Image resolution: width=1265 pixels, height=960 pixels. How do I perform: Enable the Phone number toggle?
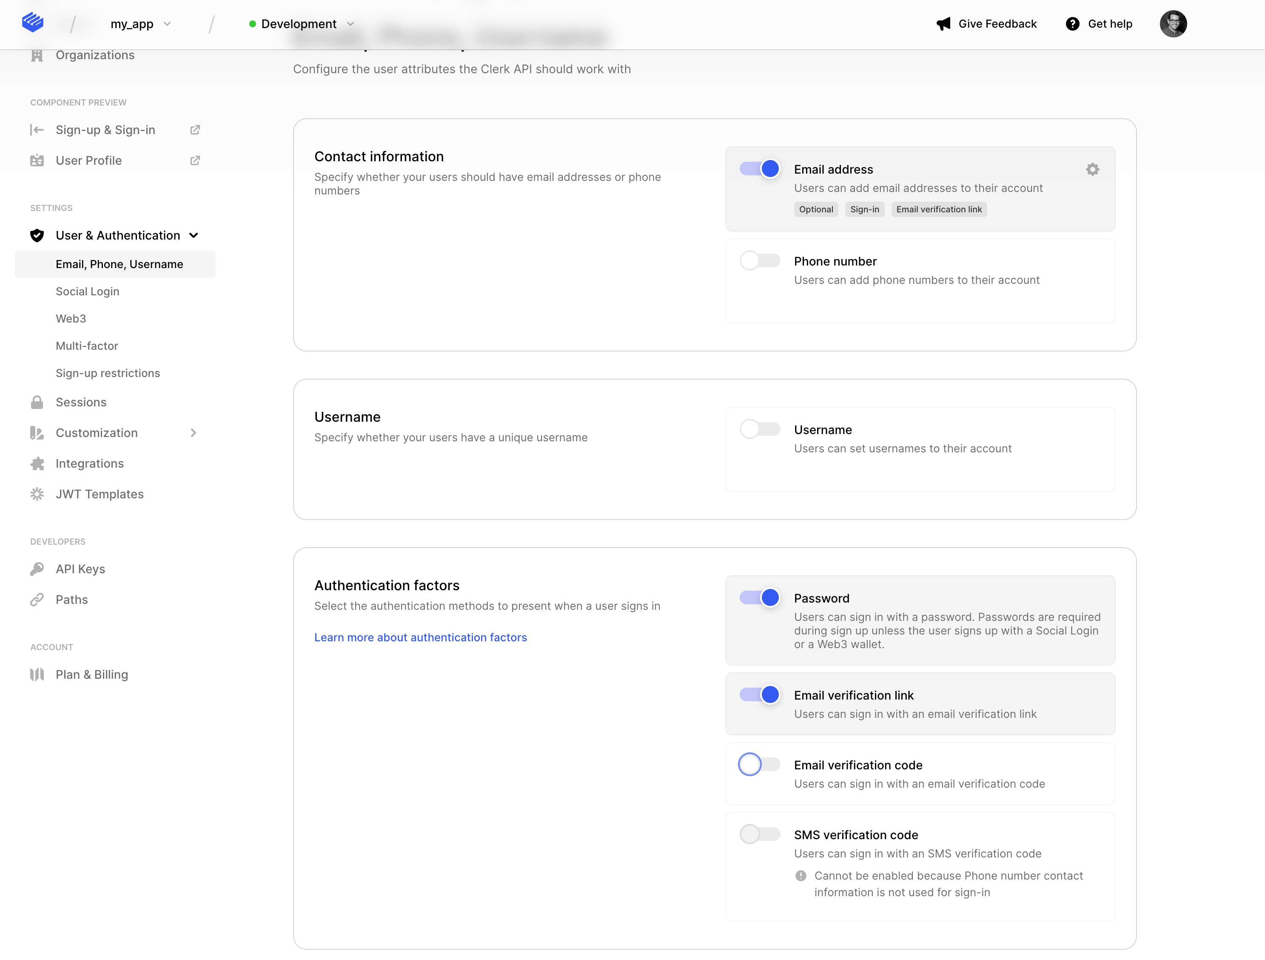(759, 261)
